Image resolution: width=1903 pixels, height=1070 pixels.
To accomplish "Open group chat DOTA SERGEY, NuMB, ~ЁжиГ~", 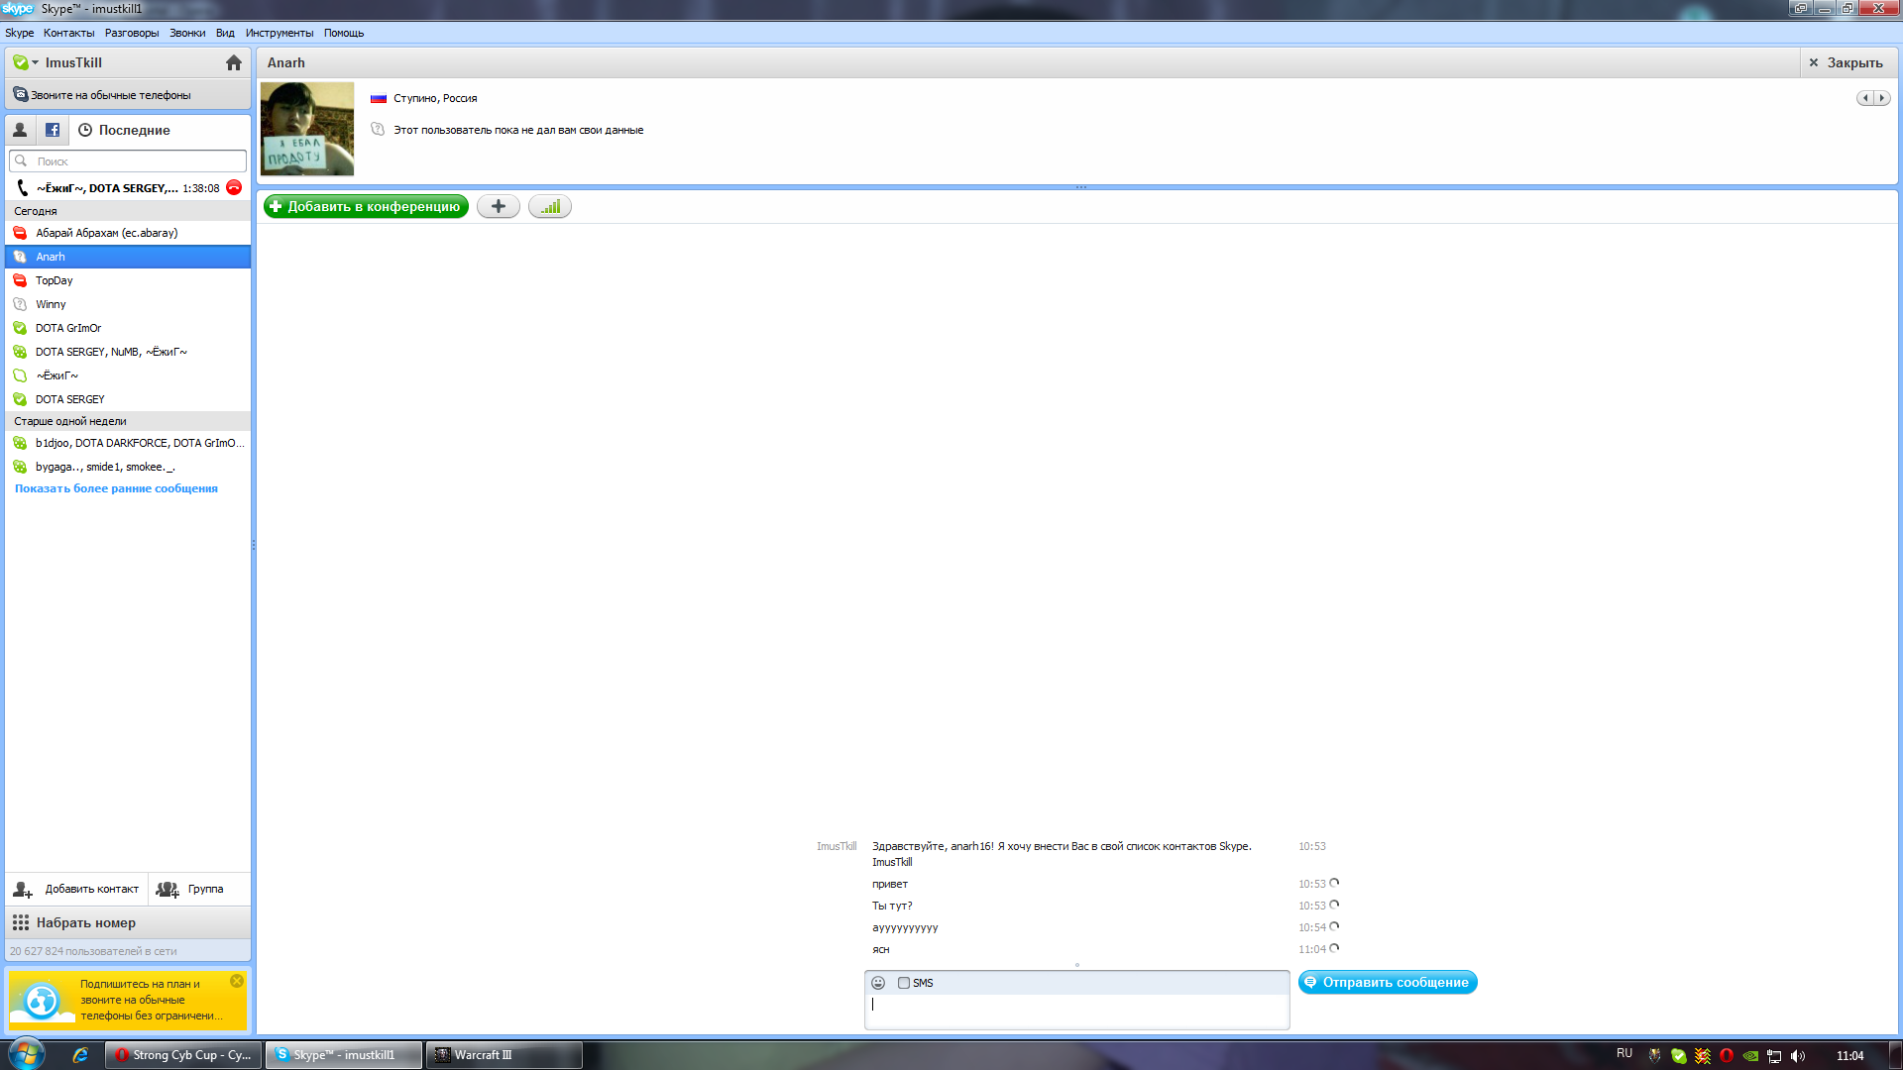I will tap(128, 352).
